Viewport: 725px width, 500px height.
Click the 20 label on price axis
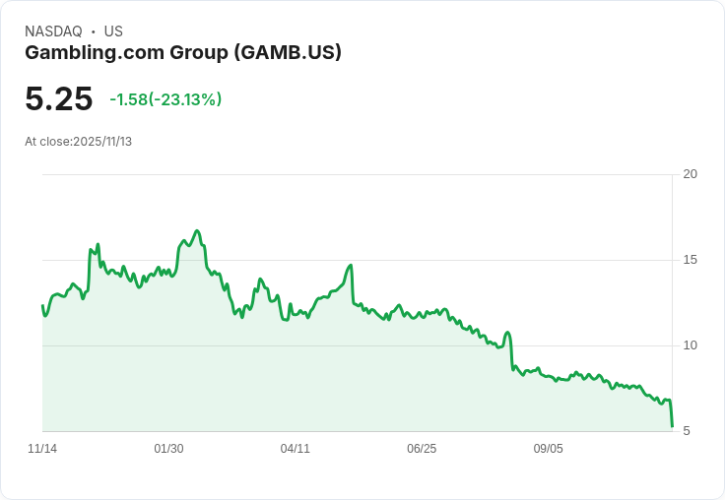(690, 174)
